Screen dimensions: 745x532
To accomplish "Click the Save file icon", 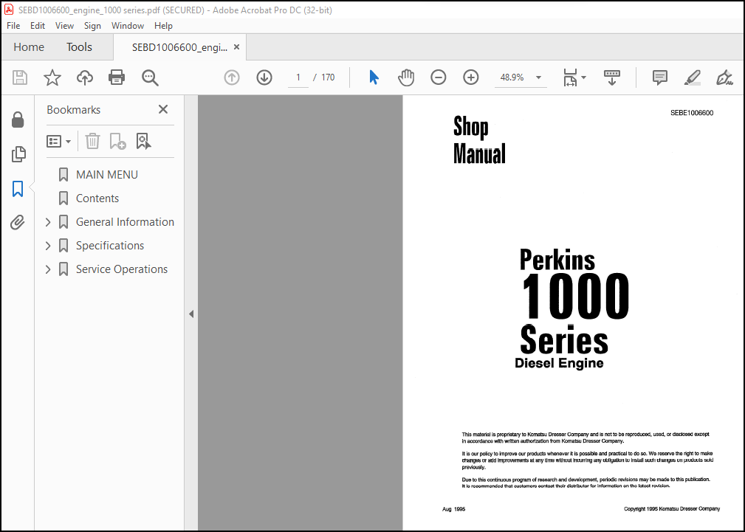I will coord(20,77).
